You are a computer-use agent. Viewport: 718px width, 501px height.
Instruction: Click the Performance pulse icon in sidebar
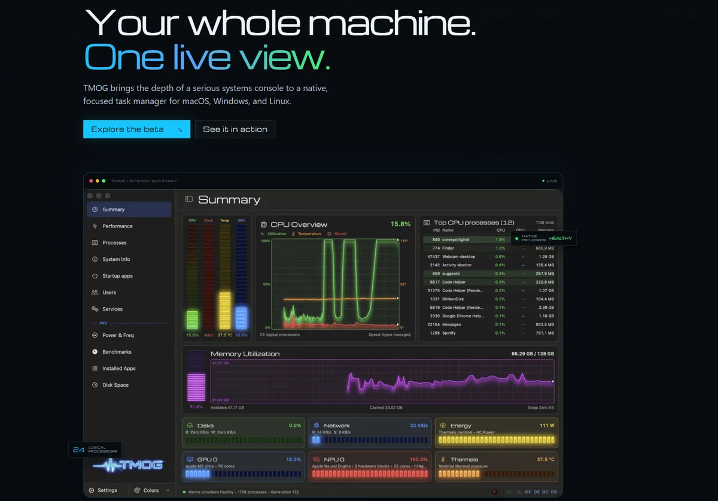pos(95,226)
